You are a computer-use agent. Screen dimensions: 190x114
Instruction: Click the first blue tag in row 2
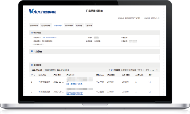click(x=71, y=93)
